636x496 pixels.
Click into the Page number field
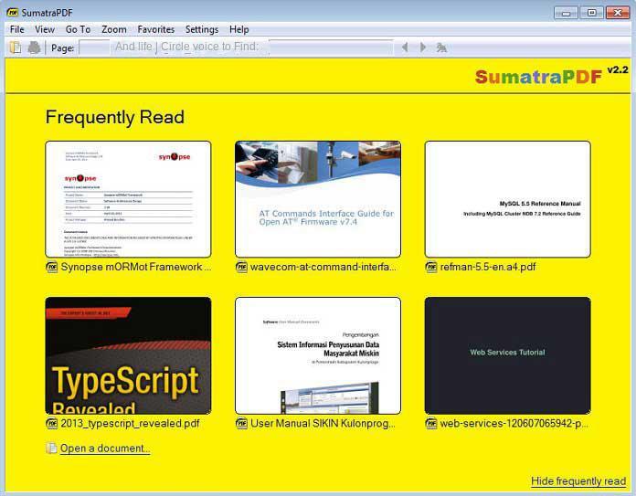(x=93, y=47)
